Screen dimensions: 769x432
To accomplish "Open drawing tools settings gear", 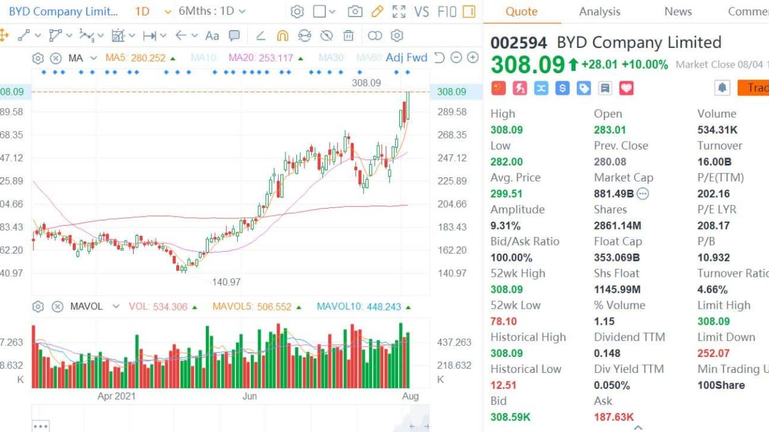I will click(x=397, y=36).
